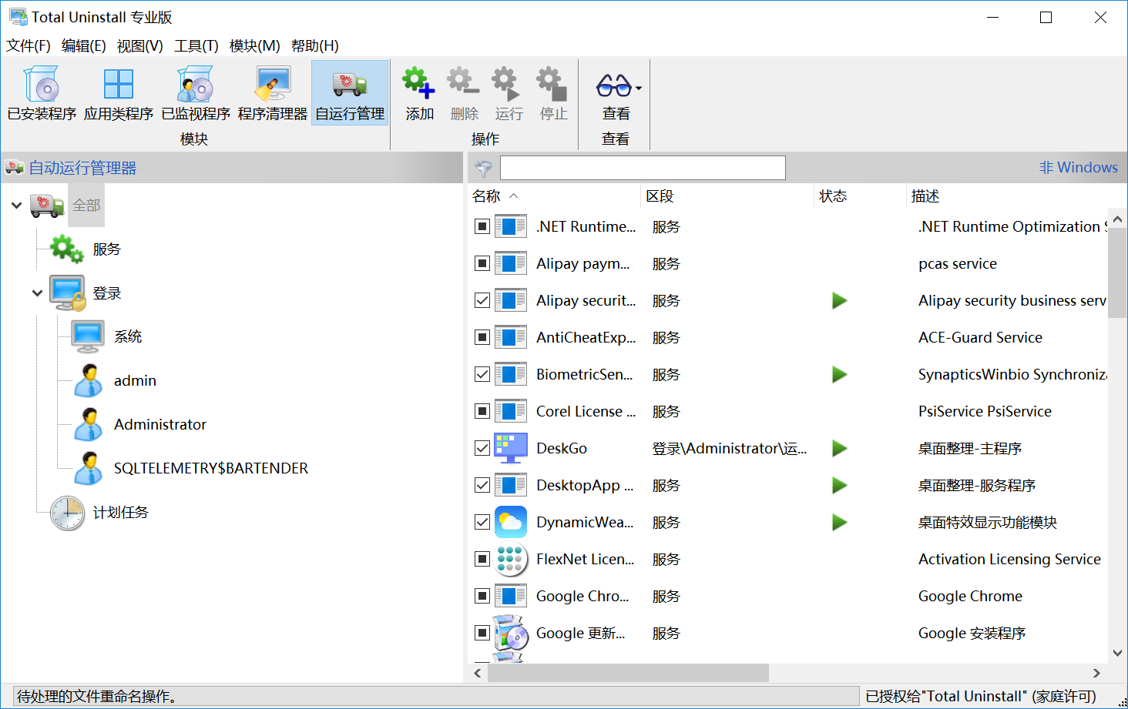Toggle the Alipay paym... checkbox
This screenshot has height=709, width=1128.
coord(482,263)
